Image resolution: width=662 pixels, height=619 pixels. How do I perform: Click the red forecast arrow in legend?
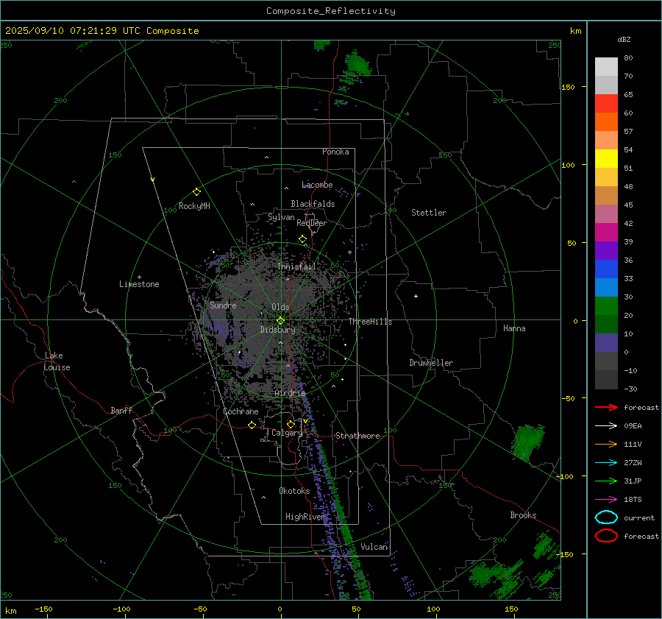pos(606,407)
